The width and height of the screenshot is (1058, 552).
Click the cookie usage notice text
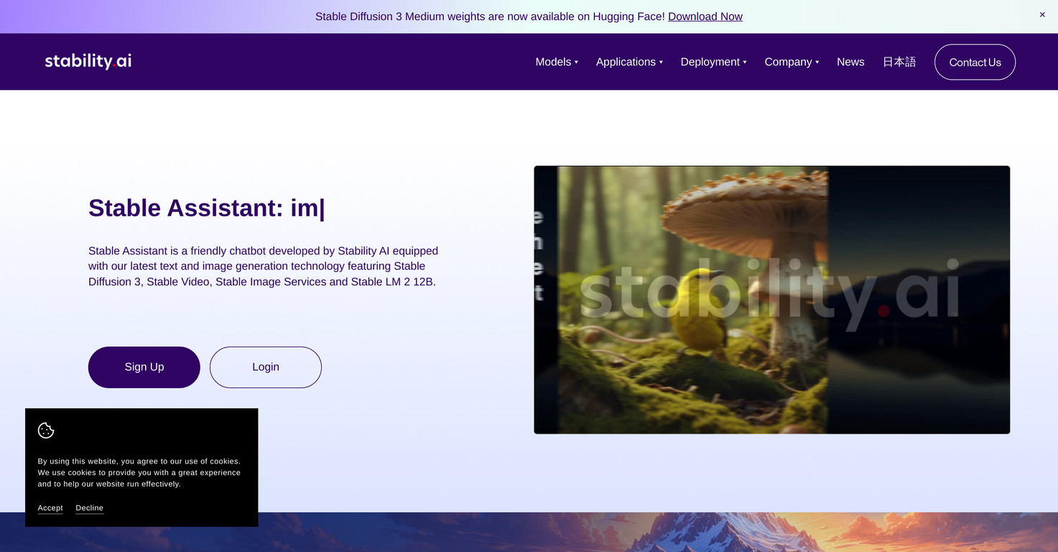pyautogui.click(x=139, y=472)
